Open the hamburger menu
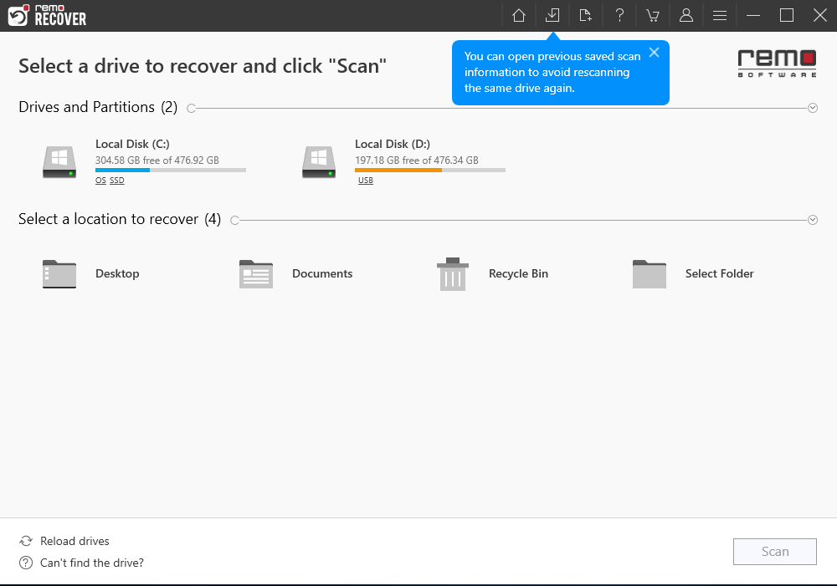The image size is (837, 586). click(720, 15)
